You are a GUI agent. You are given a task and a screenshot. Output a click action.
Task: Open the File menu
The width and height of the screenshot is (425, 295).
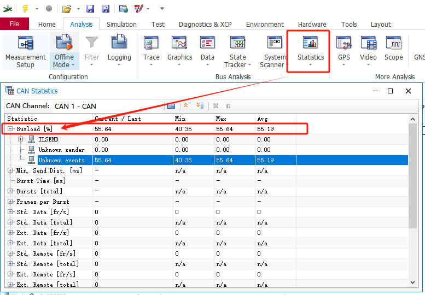click(x=14, y=24)
